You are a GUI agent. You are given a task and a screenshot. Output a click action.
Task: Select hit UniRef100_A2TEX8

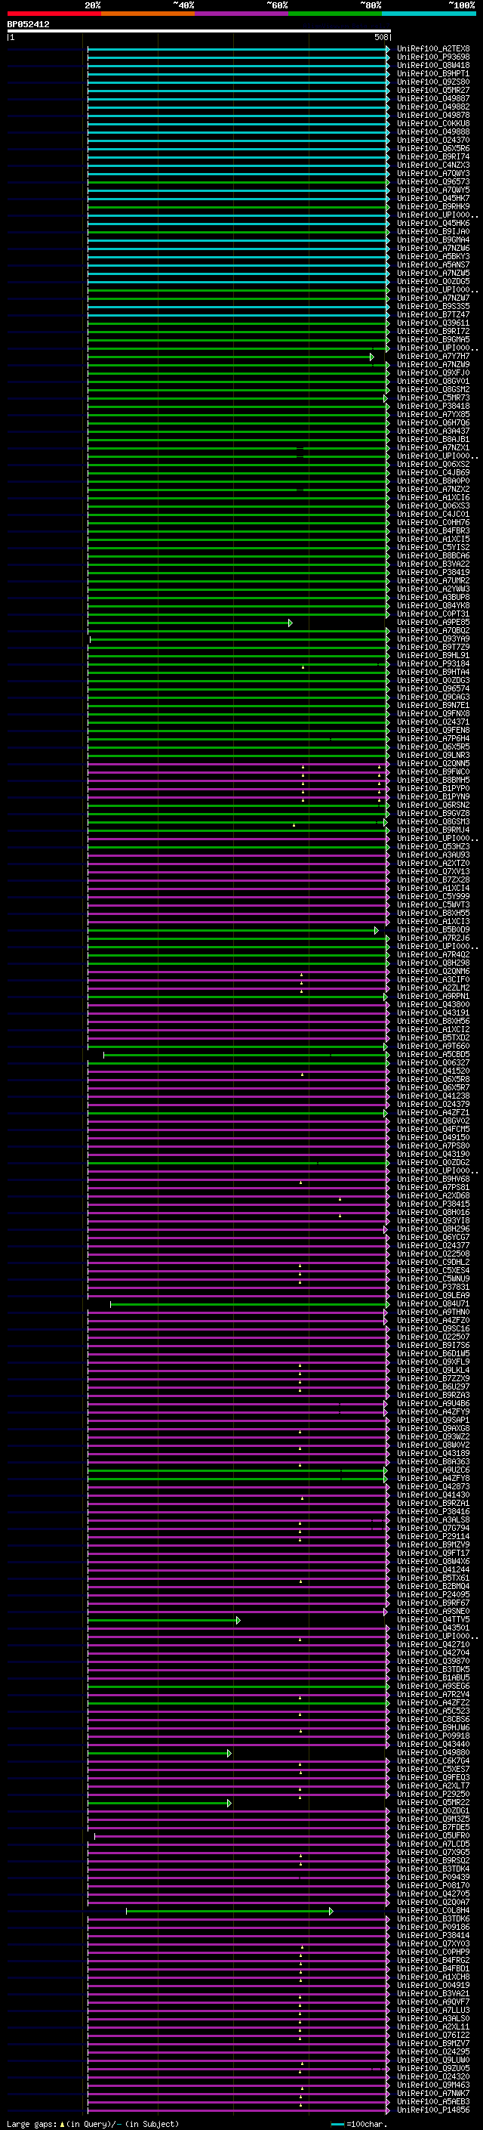[432, 49]
